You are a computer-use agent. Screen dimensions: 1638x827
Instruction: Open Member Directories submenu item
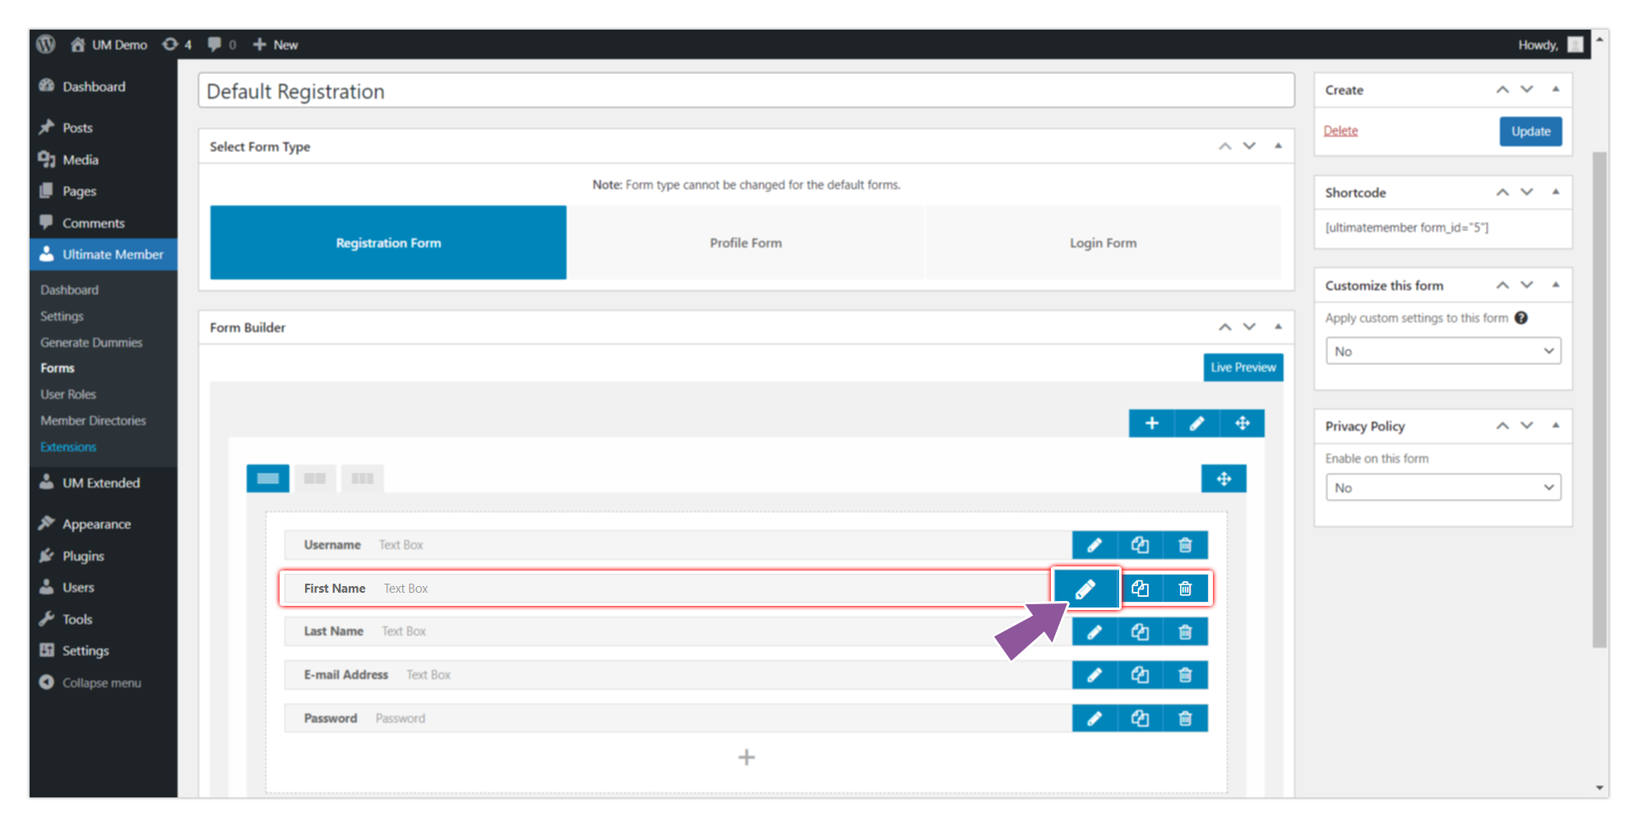tap(93, 421)
